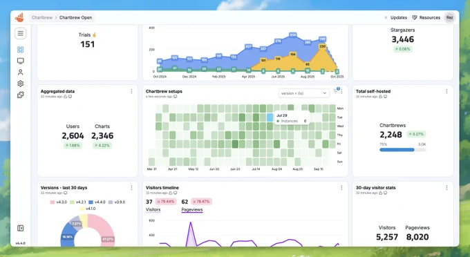Click Chartbrew Open breadcrumb
470x257 pixels.
(75, 18)
